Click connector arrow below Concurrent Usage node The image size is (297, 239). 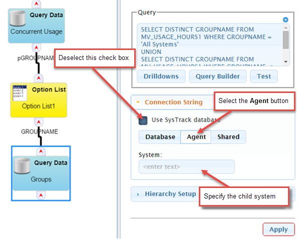(37, 47)
